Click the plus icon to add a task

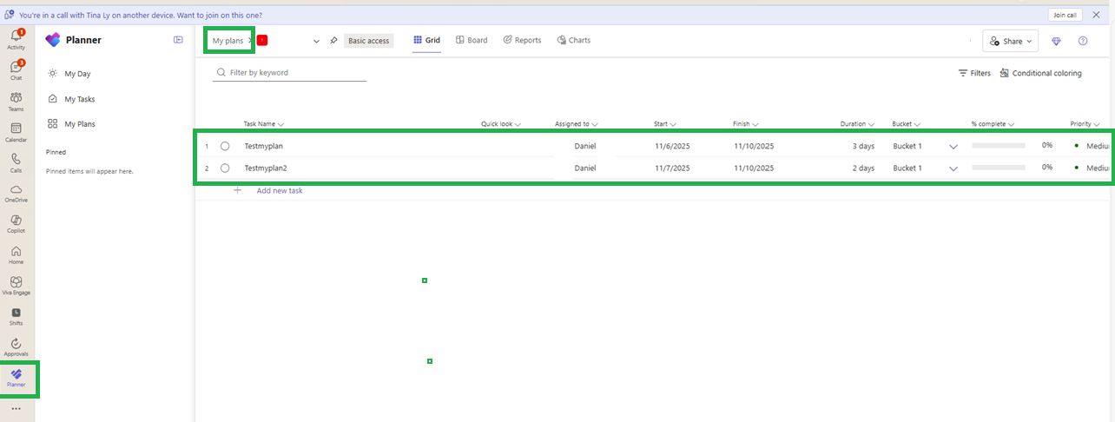(237, 190)
